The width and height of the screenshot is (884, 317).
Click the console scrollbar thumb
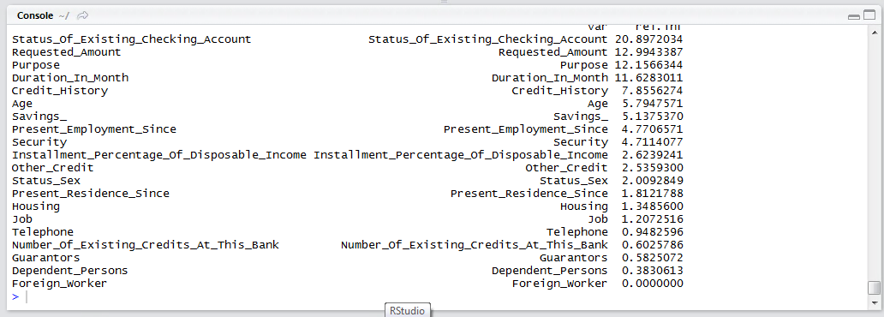tap(875, 288)
